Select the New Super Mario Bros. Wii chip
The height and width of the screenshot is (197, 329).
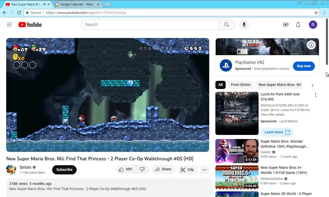click(x=280, y=85)
